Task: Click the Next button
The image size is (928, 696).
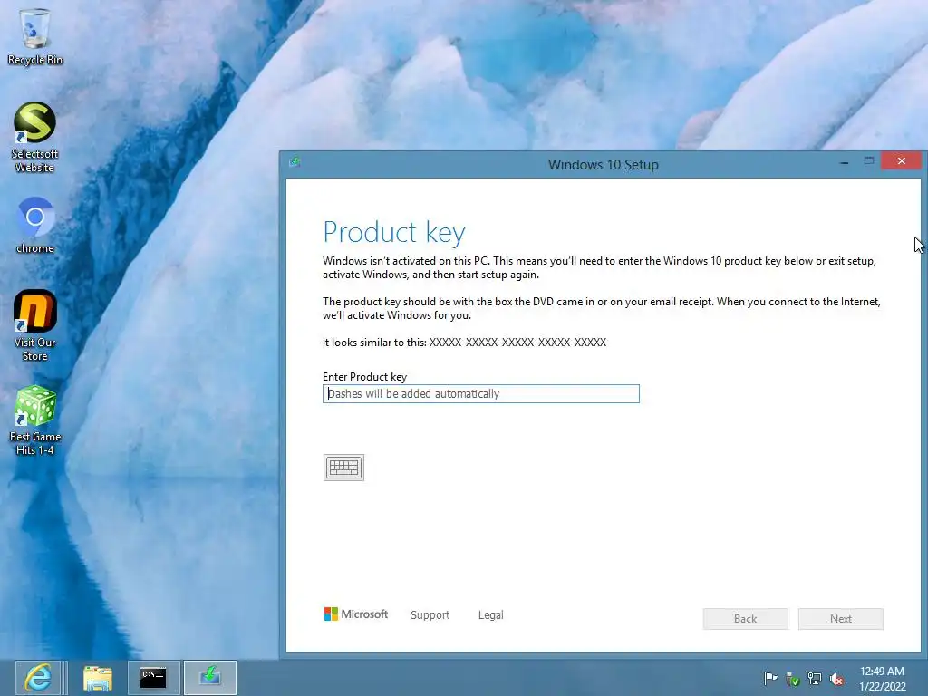Action: (840, 618)
